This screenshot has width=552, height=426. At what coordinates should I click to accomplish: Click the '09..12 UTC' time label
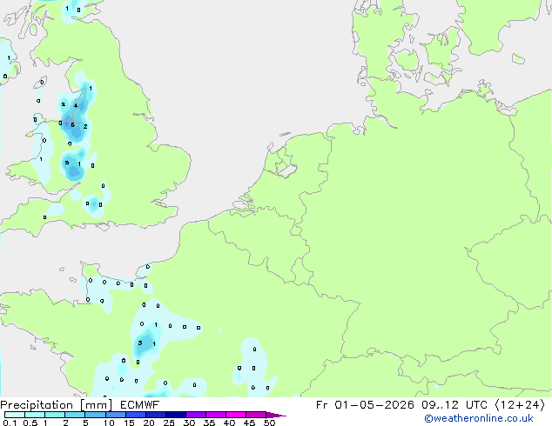pyautogui.click(x=454, y=405)
